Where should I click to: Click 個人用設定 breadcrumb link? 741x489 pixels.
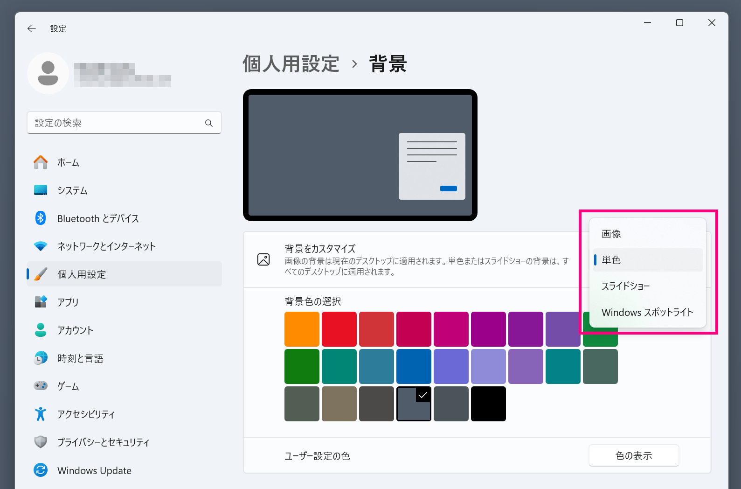coord(291,64)
